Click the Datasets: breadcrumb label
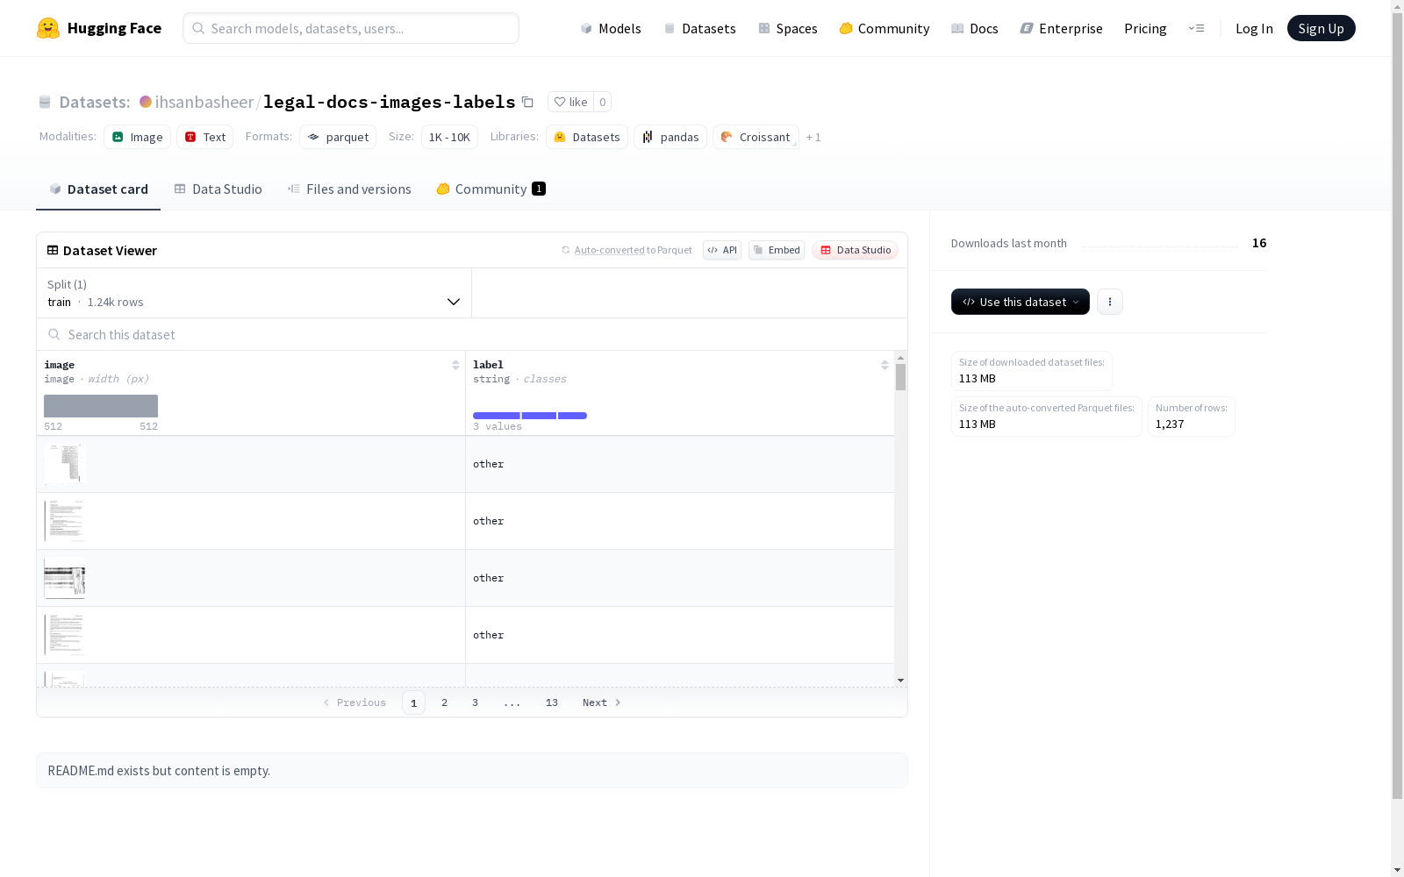The height and width of the screenshot is (877, 1404). (95, 102)
